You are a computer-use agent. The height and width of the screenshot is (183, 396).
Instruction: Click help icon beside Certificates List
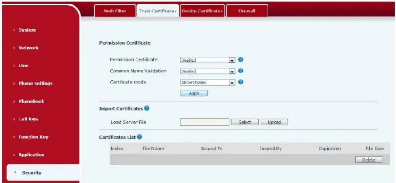(139, 137)
